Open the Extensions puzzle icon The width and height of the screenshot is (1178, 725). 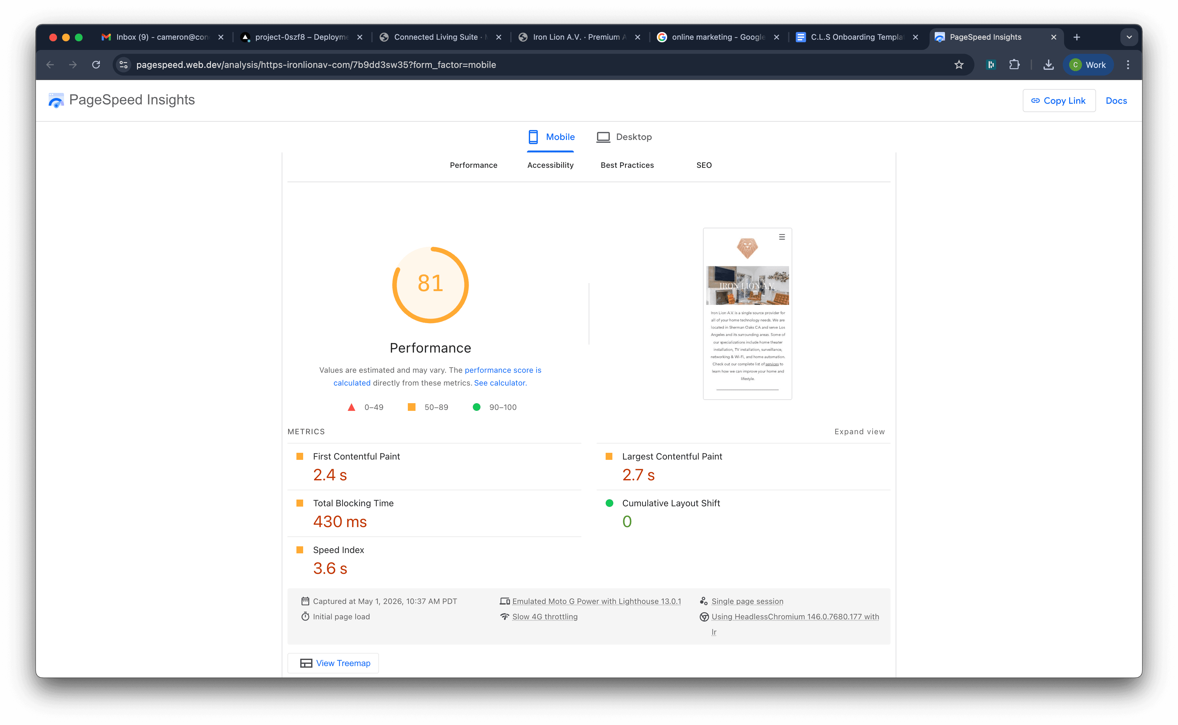(x=1014, y=65)
